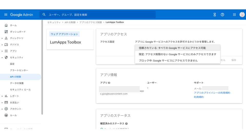Screen dimensions: 246x138
Task: Click the 確認済みのステータス help icon
Action: click(x=126, y=123)
